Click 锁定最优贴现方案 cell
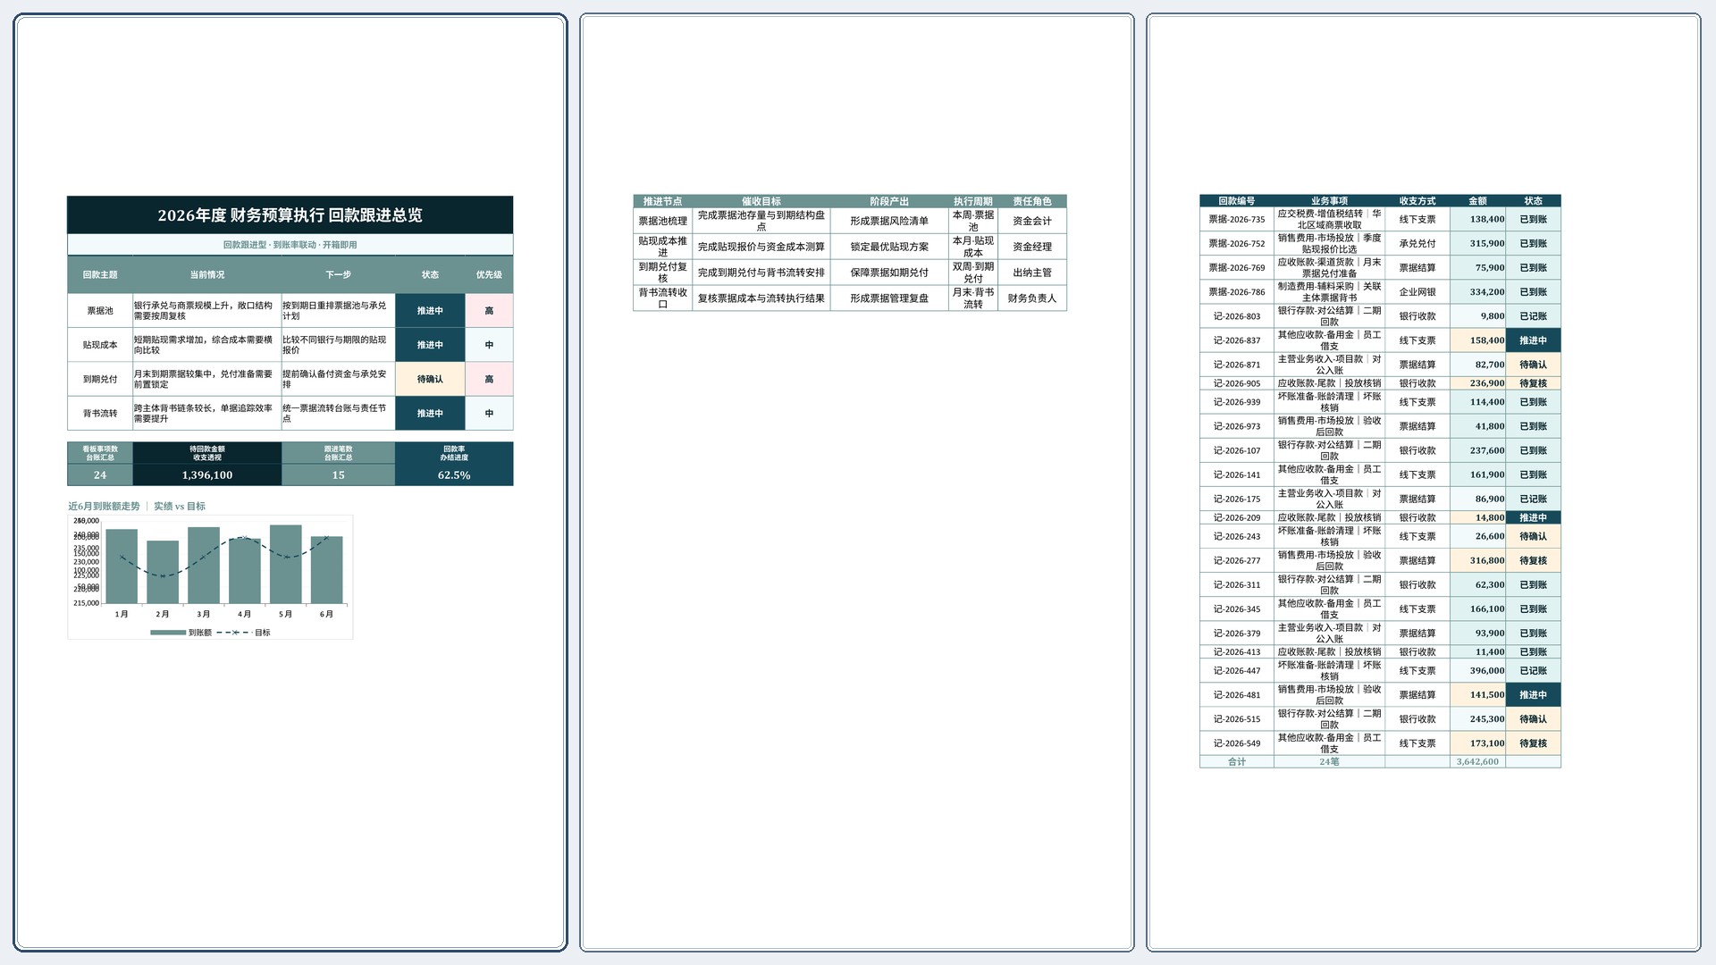Viewport: 1716px width, 965px height. 889,247
